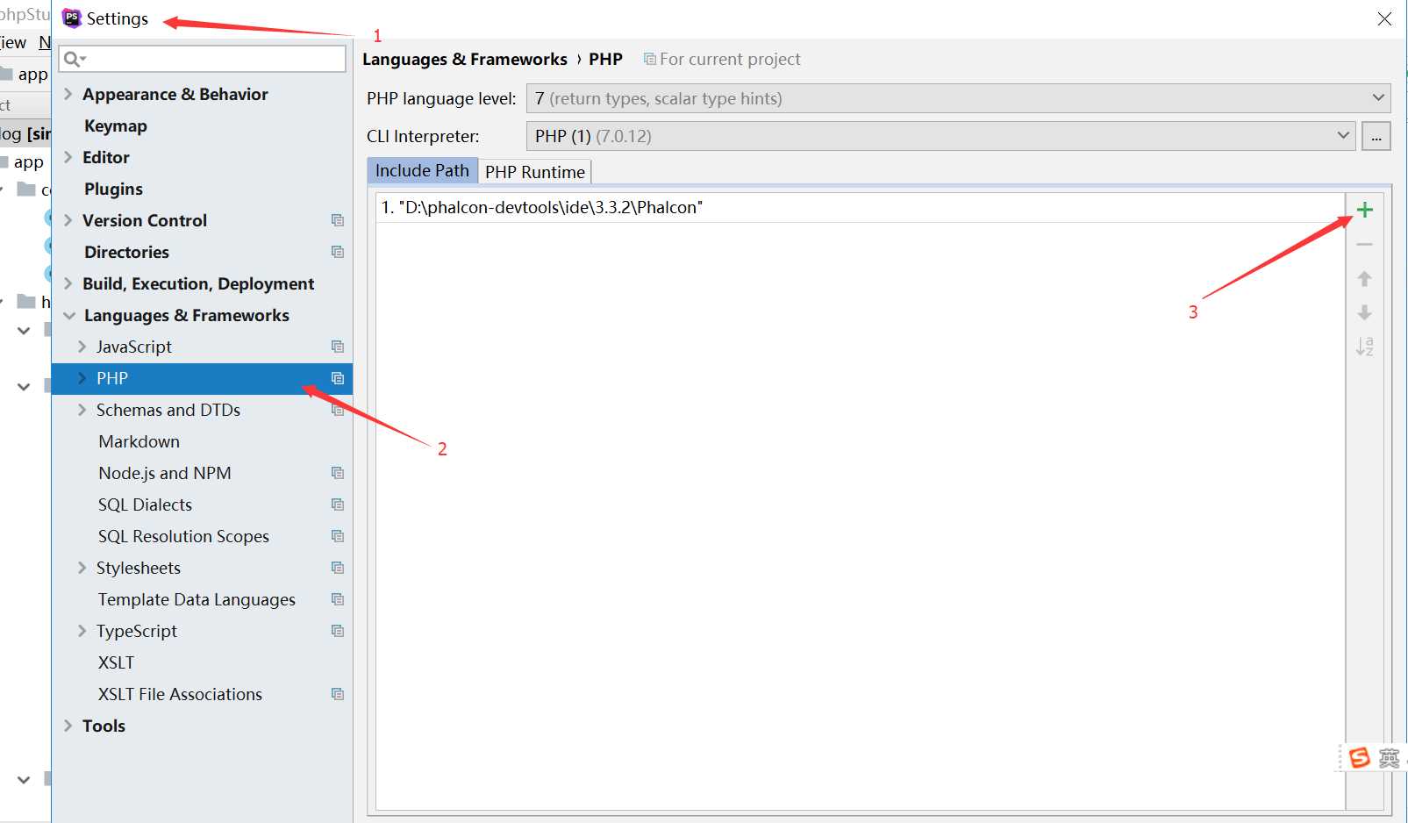Close the Settings dialog
This screenshot has height=823, width=1408.
pos(1384,18)
